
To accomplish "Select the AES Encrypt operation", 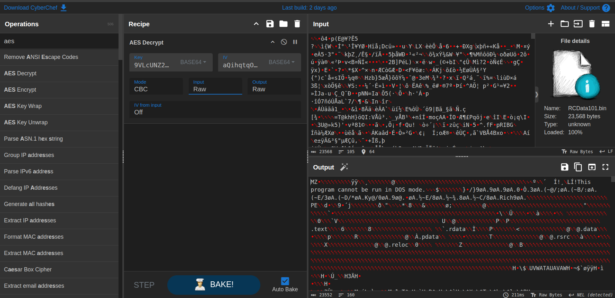I will (x=59, y=90).
